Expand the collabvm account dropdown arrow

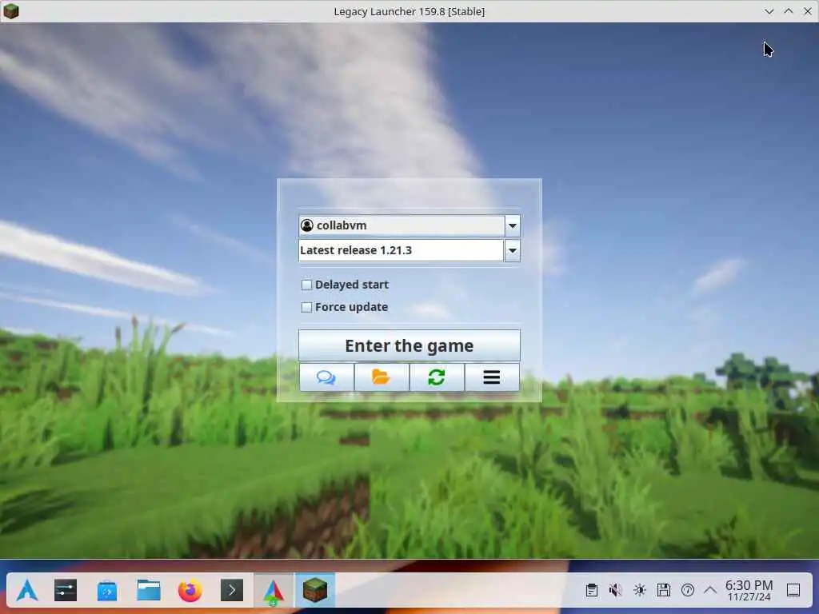click(513, 225)
